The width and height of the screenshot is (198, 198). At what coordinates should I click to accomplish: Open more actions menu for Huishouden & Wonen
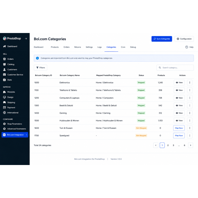pos(190,121)
